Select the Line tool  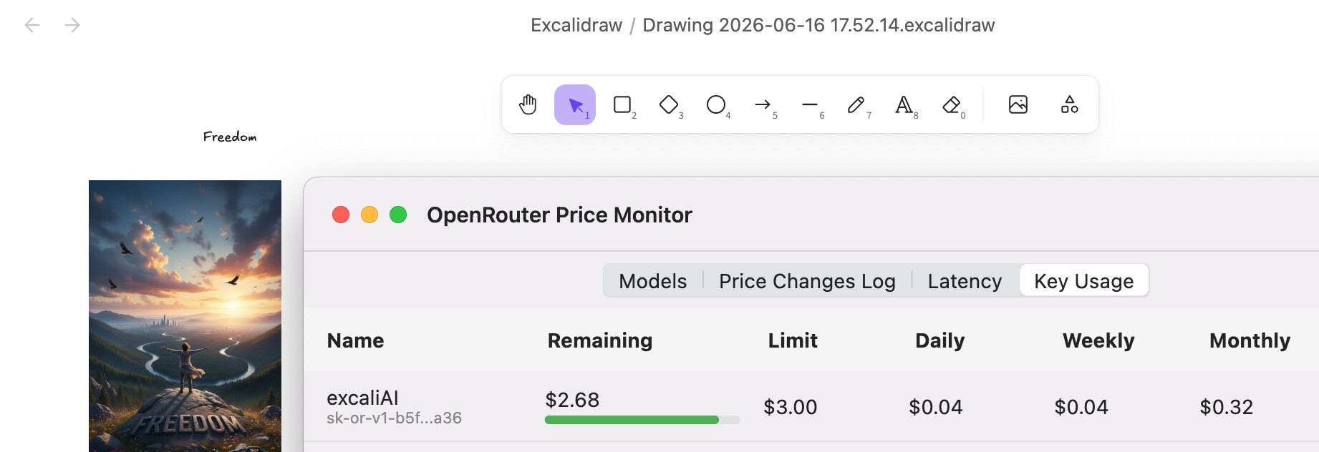[x=810, y=104]
